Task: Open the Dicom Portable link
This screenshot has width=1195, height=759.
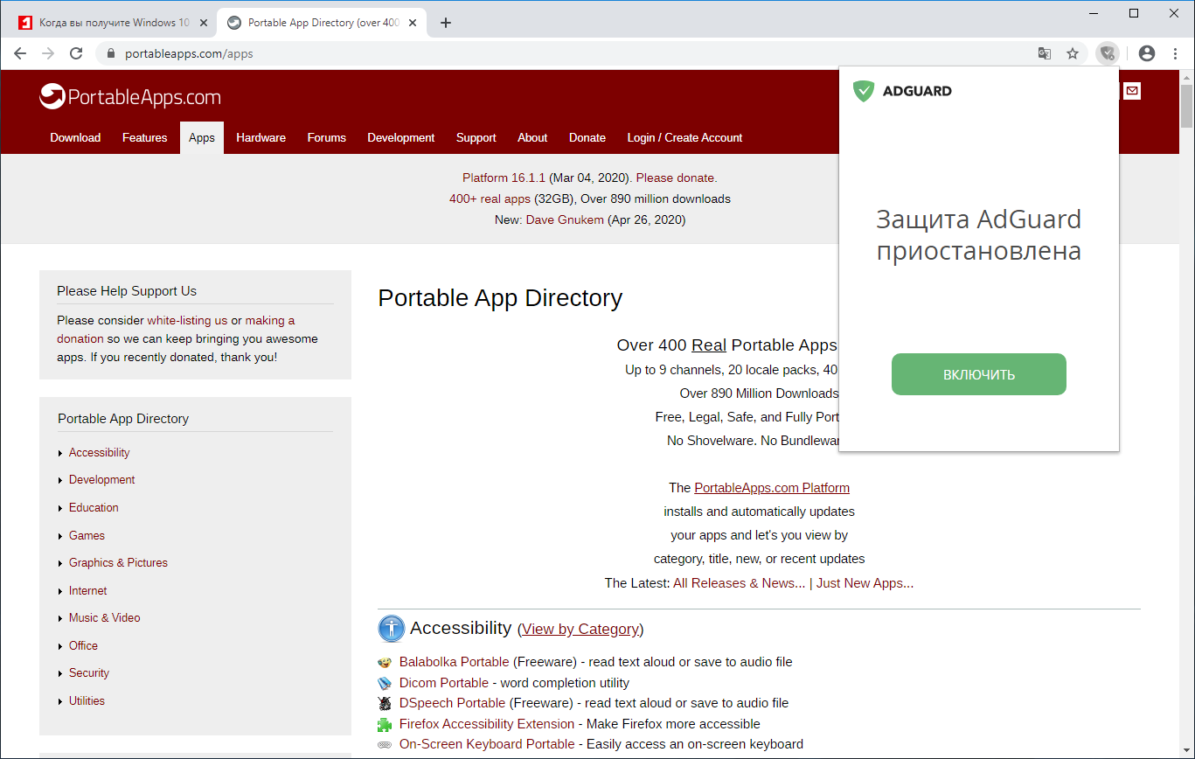Action: pyautogui.click(x=444, y=683)
